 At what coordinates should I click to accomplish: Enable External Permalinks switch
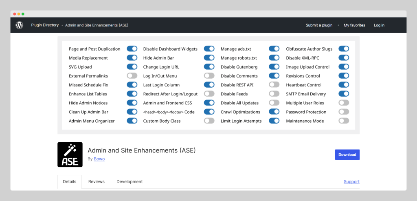pos(132,76)
